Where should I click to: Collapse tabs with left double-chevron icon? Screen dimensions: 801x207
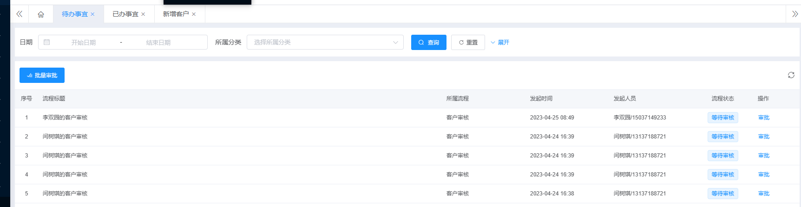[x=20, y=14]
